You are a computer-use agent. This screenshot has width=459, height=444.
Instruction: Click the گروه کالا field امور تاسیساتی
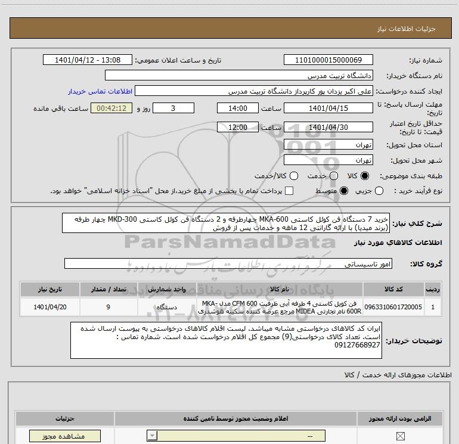228,263
